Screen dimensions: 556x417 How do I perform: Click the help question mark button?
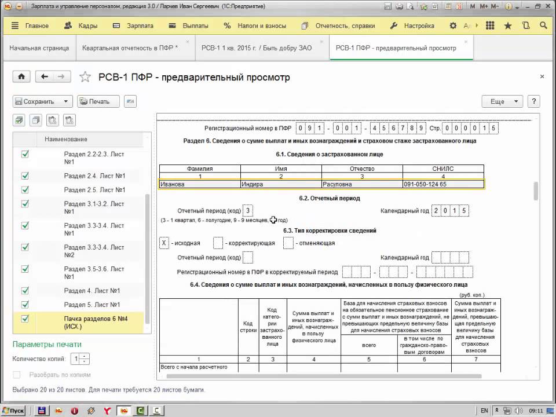[533, 101]
